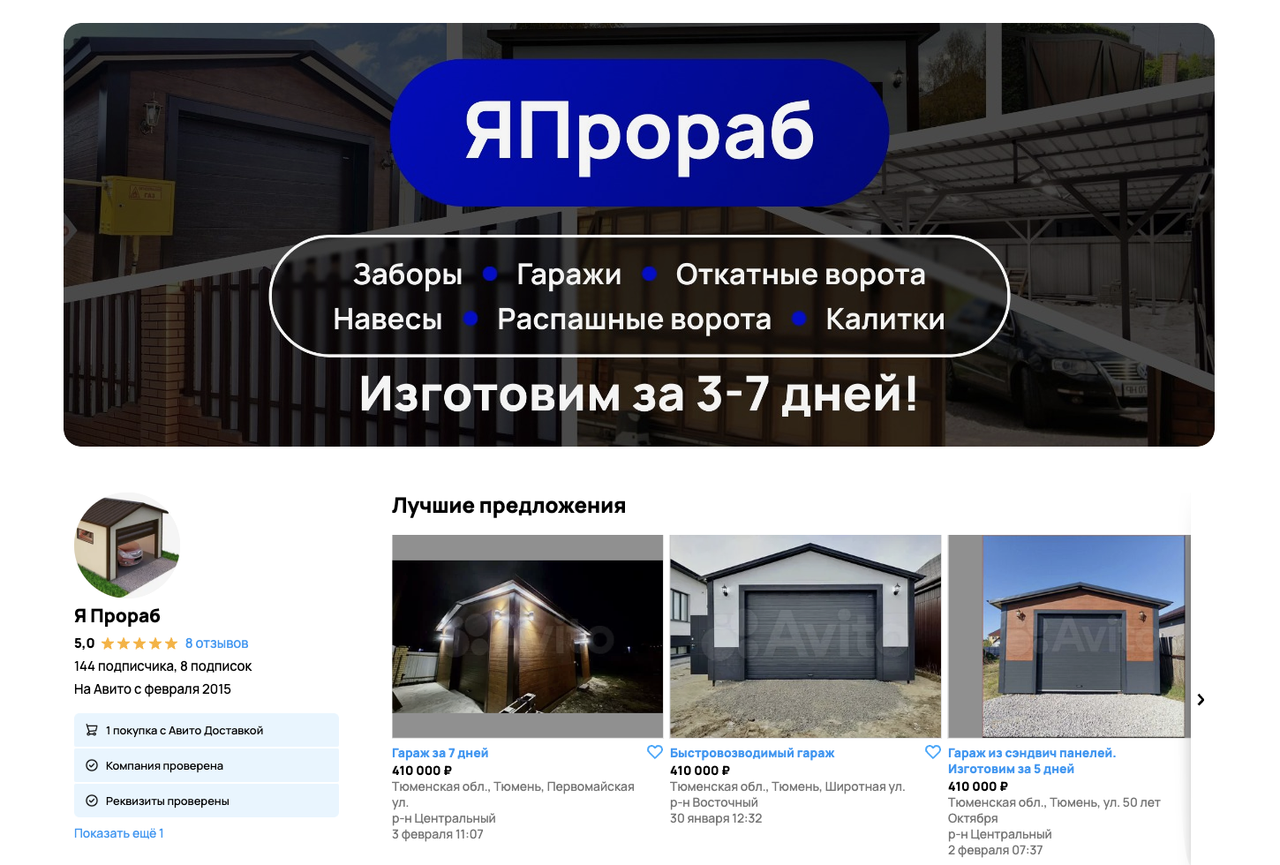The image size is (1280, 865).
Task: Open 'Быстровозводимый гараж' listing title
Action: [751, 753]
